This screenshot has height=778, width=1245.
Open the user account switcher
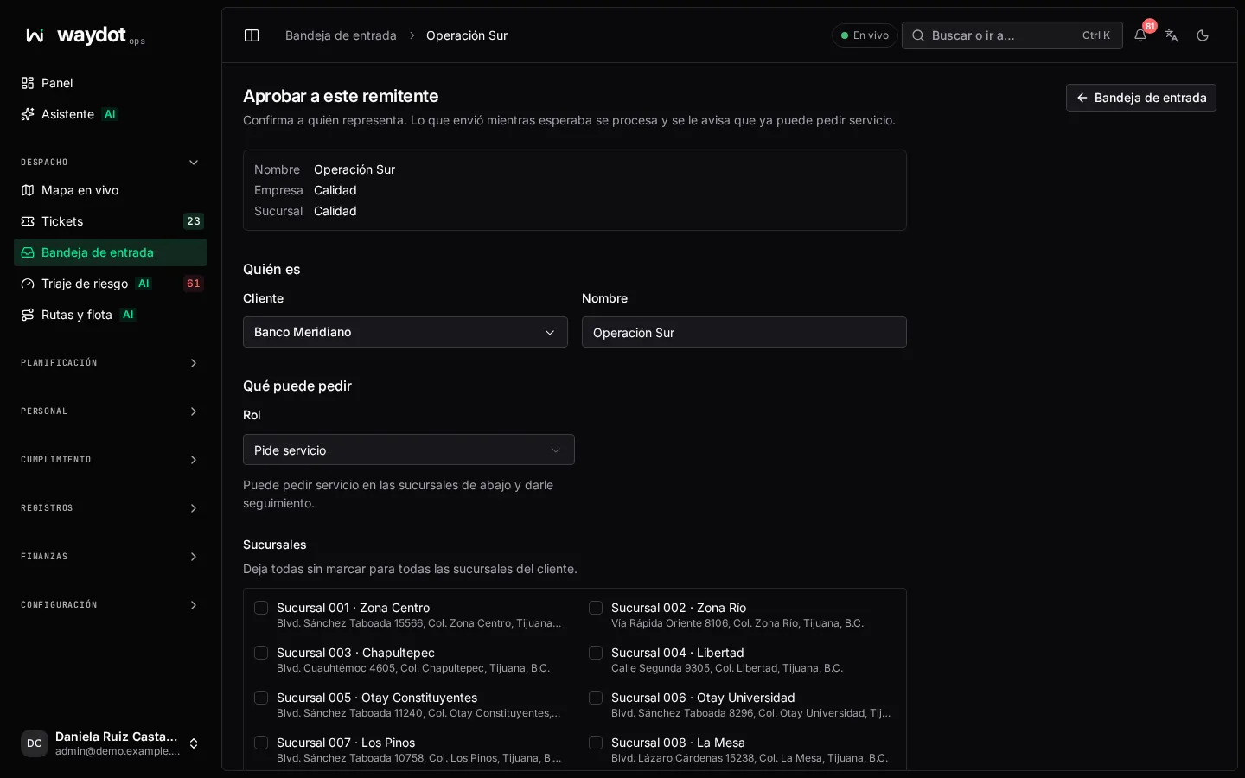[111, 743]
